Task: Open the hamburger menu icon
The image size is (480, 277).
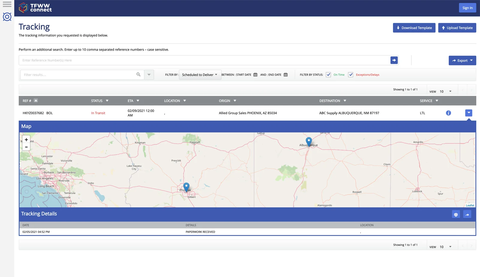Action: (7, 4)
